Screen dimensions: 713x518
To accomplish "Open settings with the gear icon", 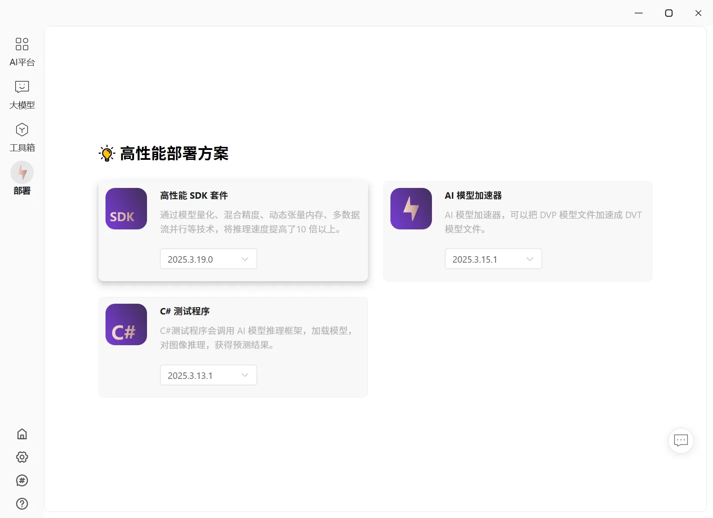I will click(22, 457).
